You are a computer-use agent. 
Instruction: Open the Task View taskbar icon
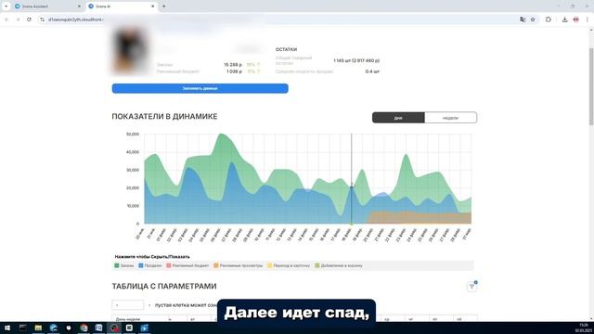[x=22, y=328]
